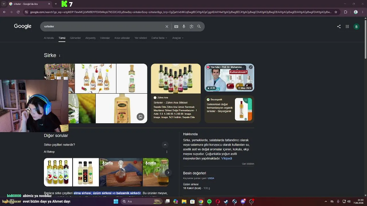The height and width of the screenshot is (206, 367).
Task: Open more options next to Sirke heading
Action: click(60, 56)
